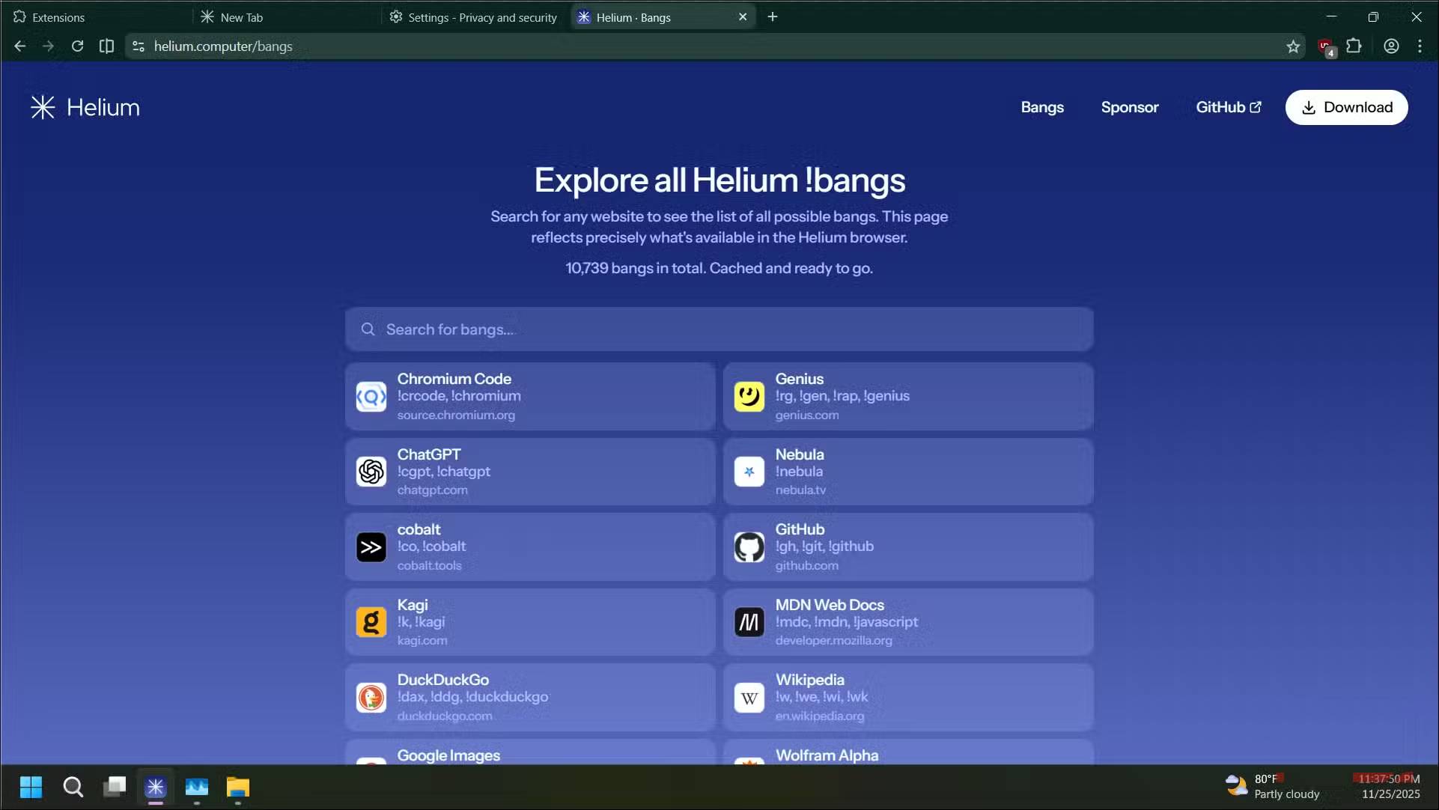Open the browser three-dot menu

point(1420,46)
